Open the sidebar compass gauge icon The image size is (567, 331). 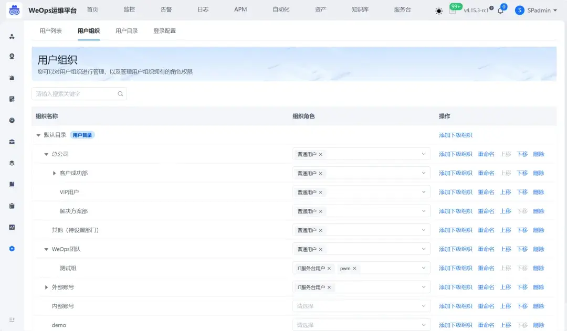click(x=12, y=120)
